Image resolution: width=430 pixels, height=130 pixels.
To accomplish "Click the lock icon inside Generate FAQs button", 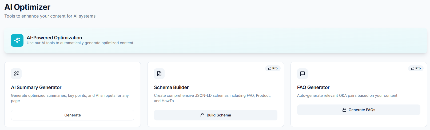I will 344,110.
